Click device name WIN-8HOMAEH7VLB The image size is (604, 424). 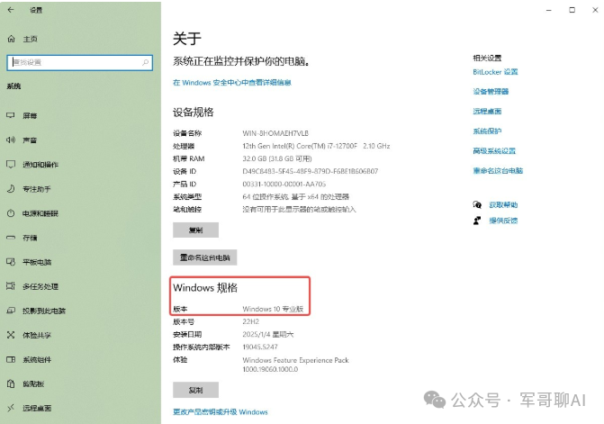[x=275, y=133]
